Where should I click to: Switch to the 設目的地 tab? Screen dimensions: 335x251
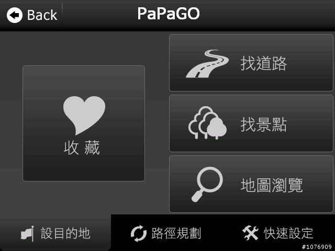pyautogui.click(x=55, y=233)
